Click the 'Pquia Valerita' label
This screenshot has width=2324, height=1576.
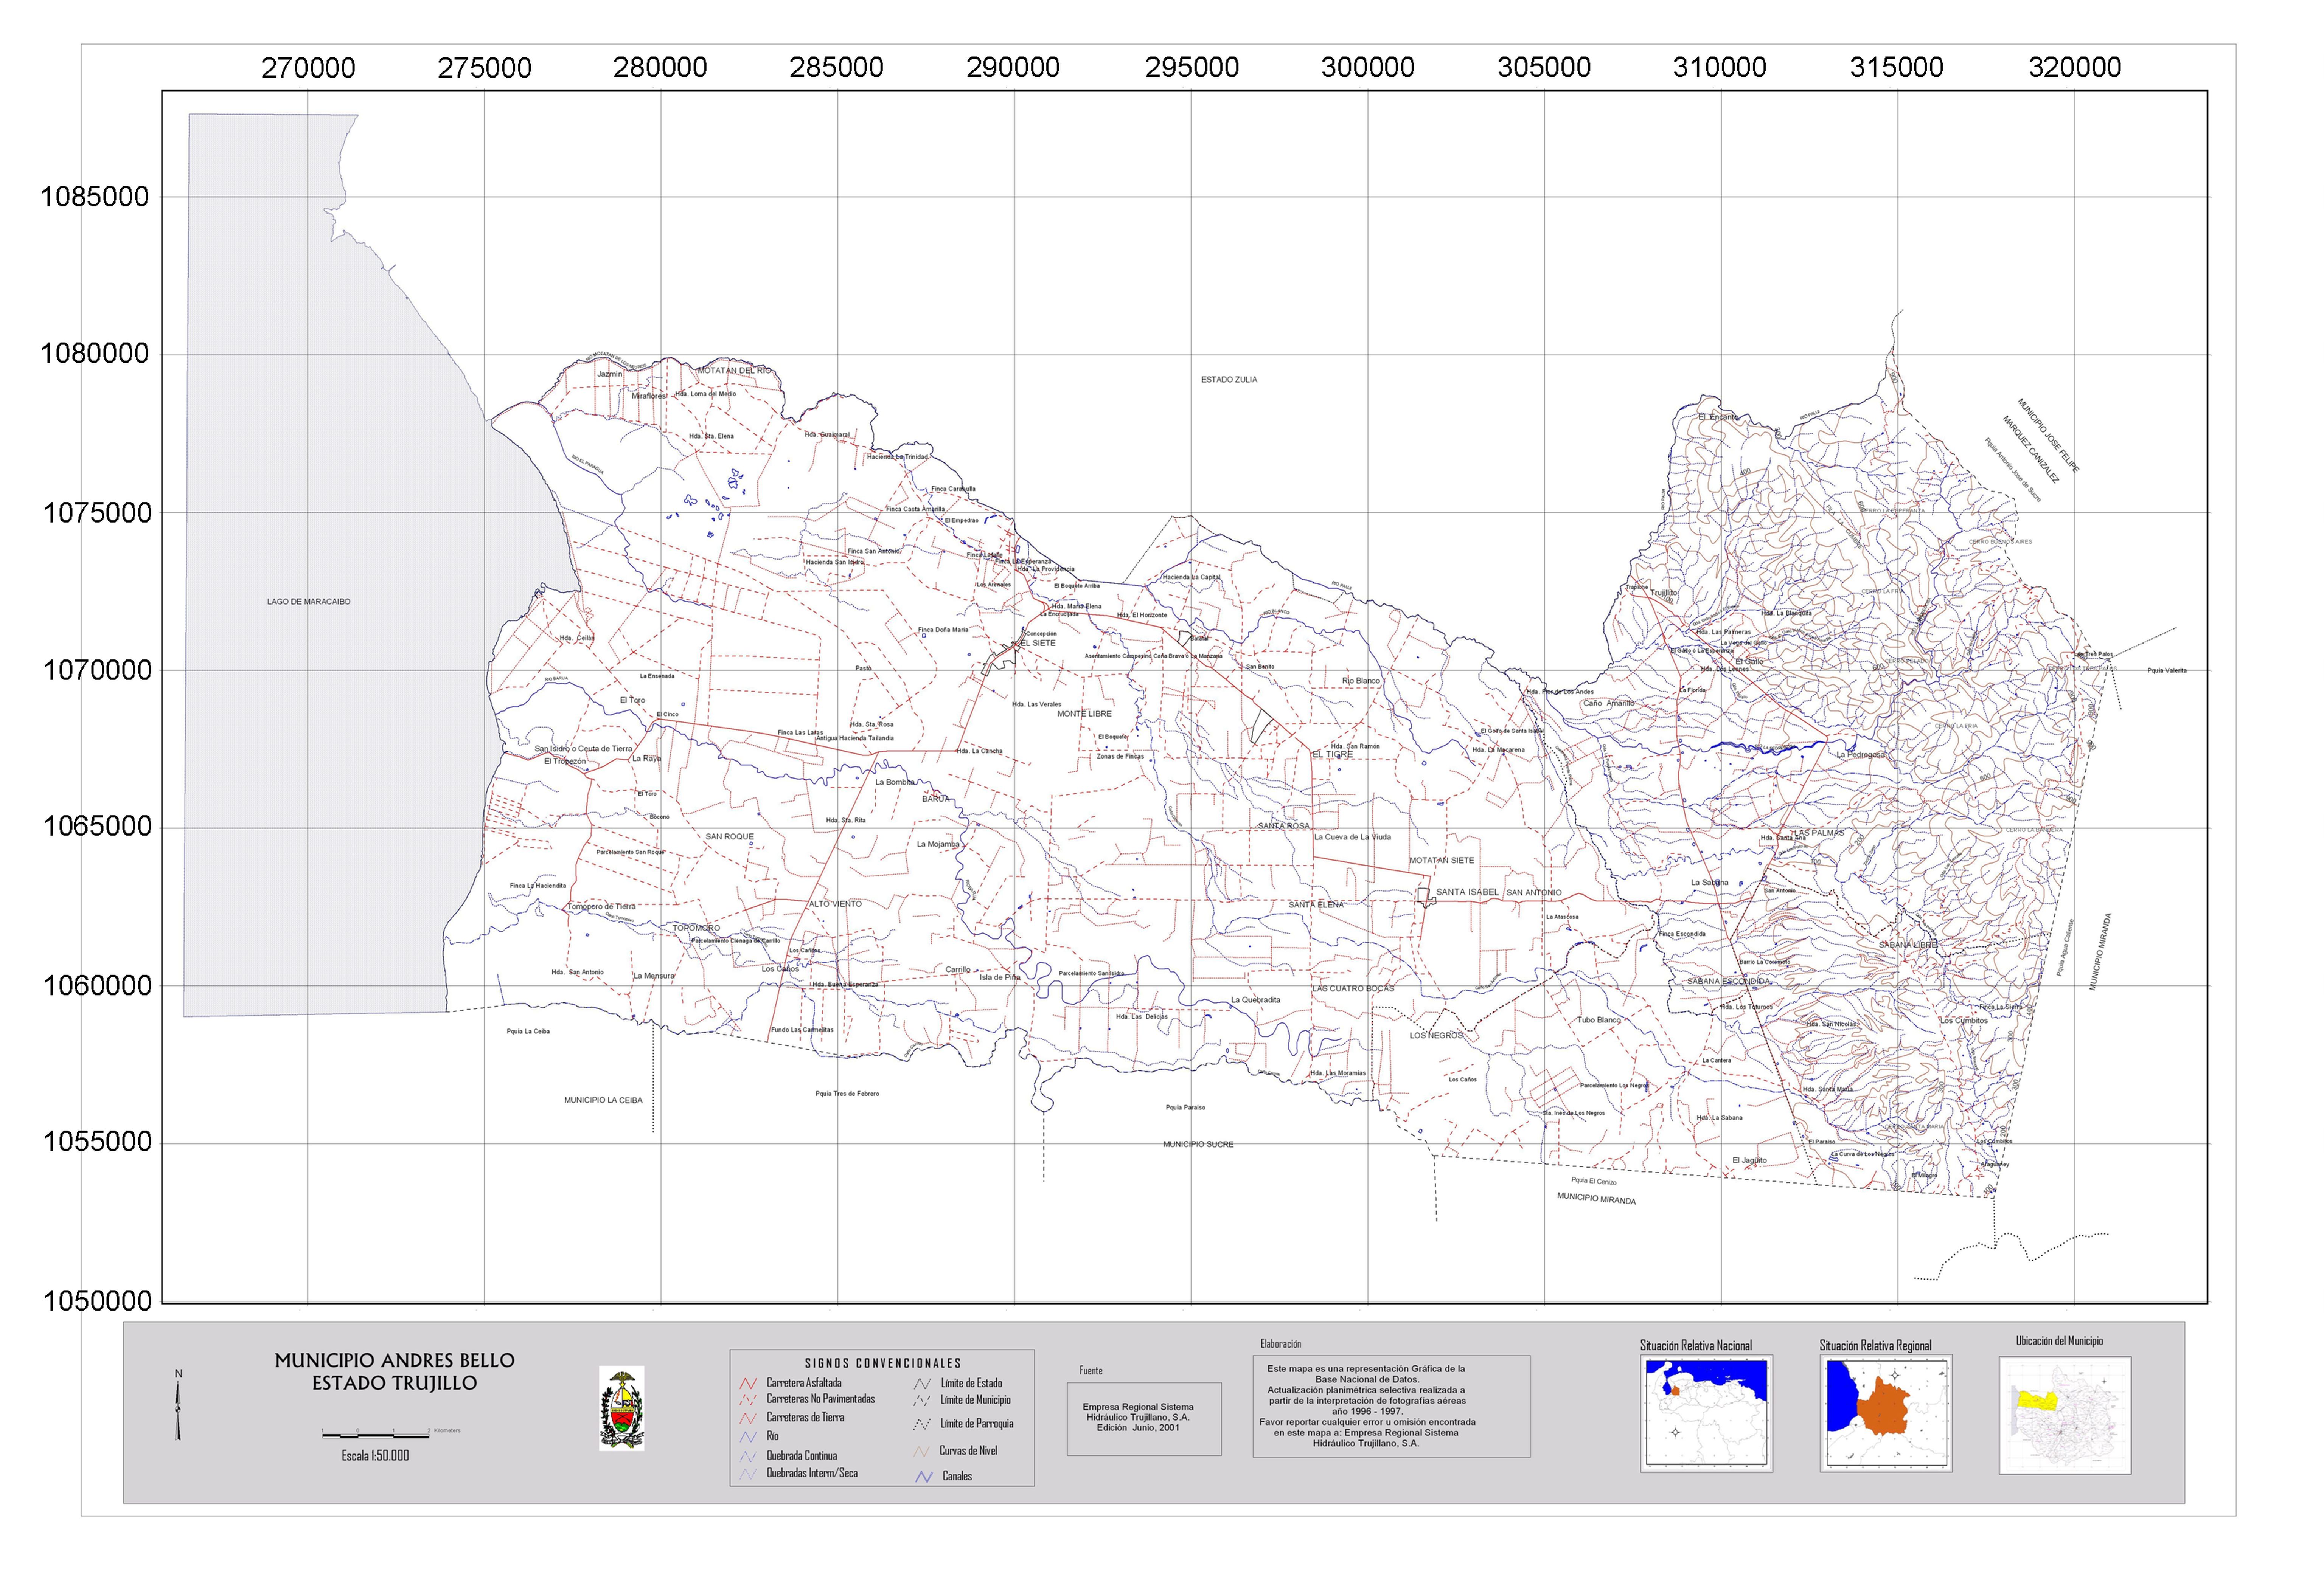2167,670
